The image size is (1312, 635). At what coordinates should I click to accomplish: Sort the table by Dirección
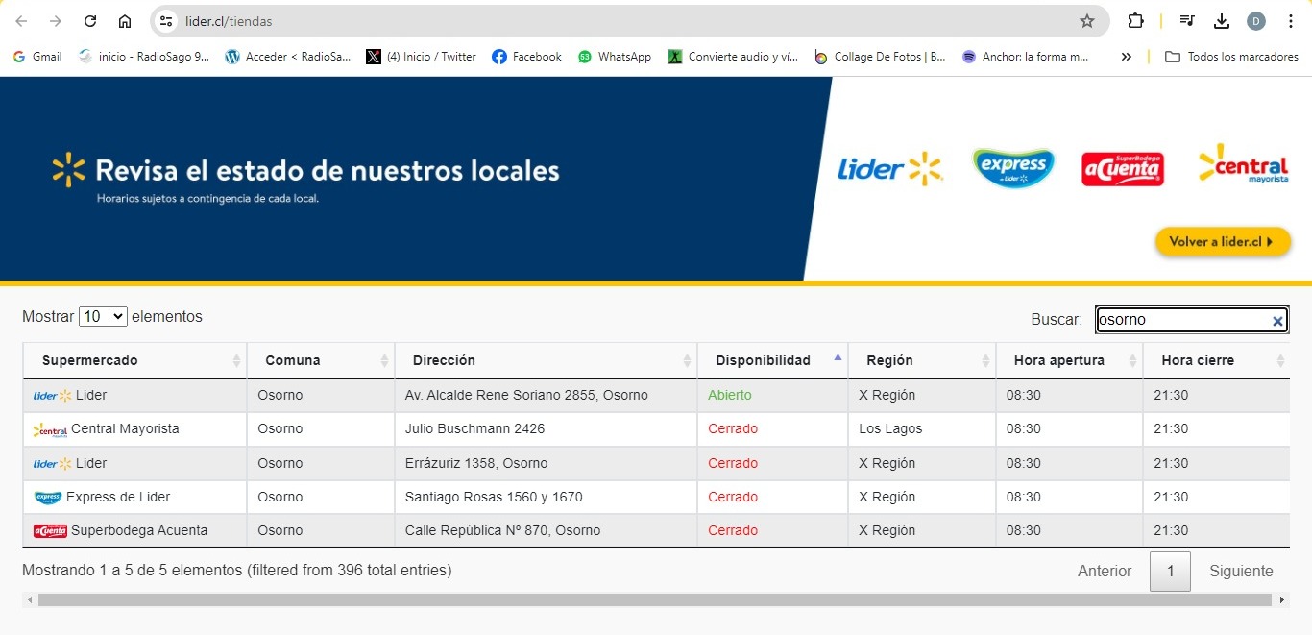pyautogui.click(x=546, y=360)
